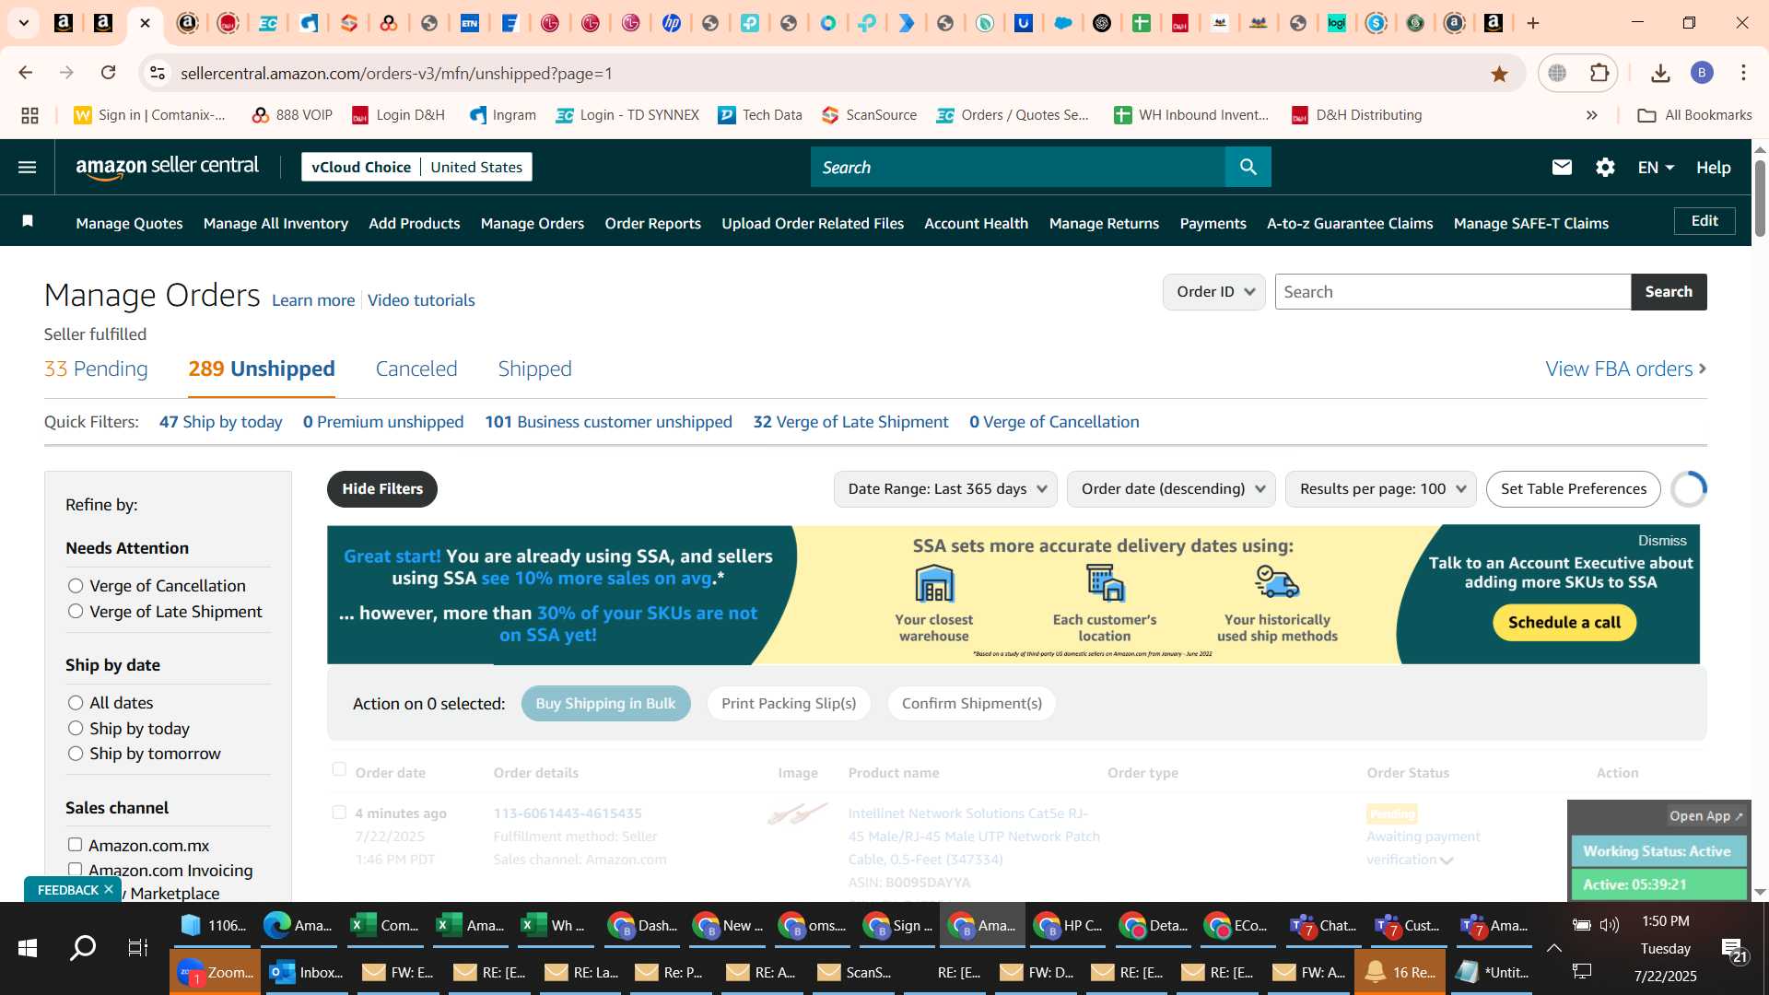This screenshot has width=1769, height=995.
Task: Check the select-all orders header checkbox
Action: (339, 769)
